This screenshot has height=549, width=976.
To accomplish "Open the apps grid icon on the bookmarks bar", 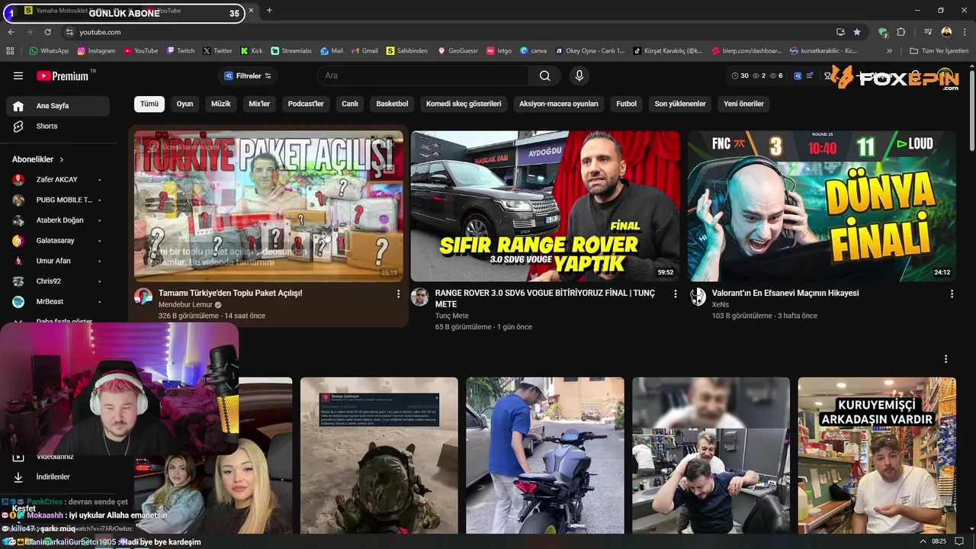I will tap(10, 51).
